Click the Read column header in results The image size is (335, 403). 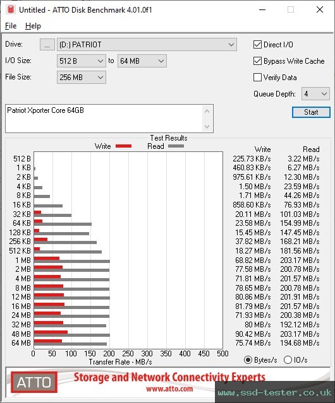click(311, 149)
